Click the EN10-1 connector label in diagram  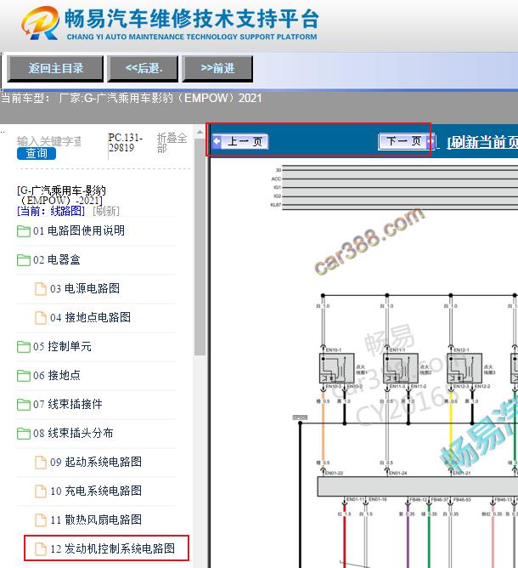click(334, 350)
